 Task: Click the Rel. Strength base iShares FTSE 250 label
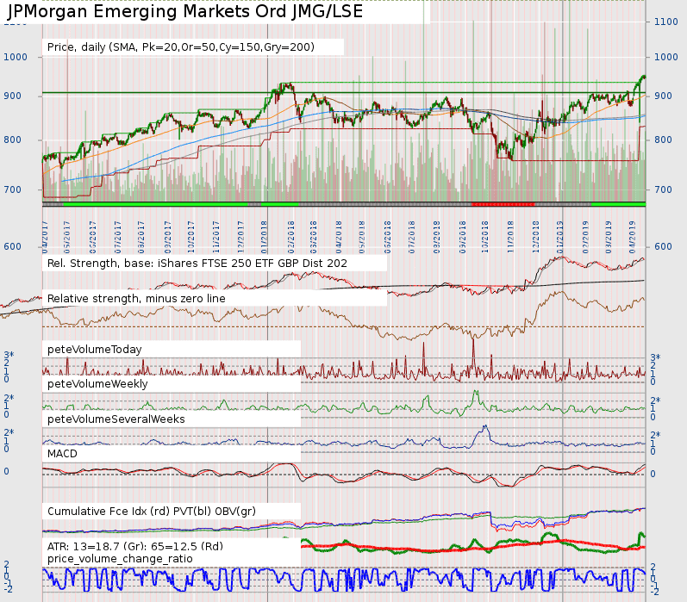pos(197,264)
